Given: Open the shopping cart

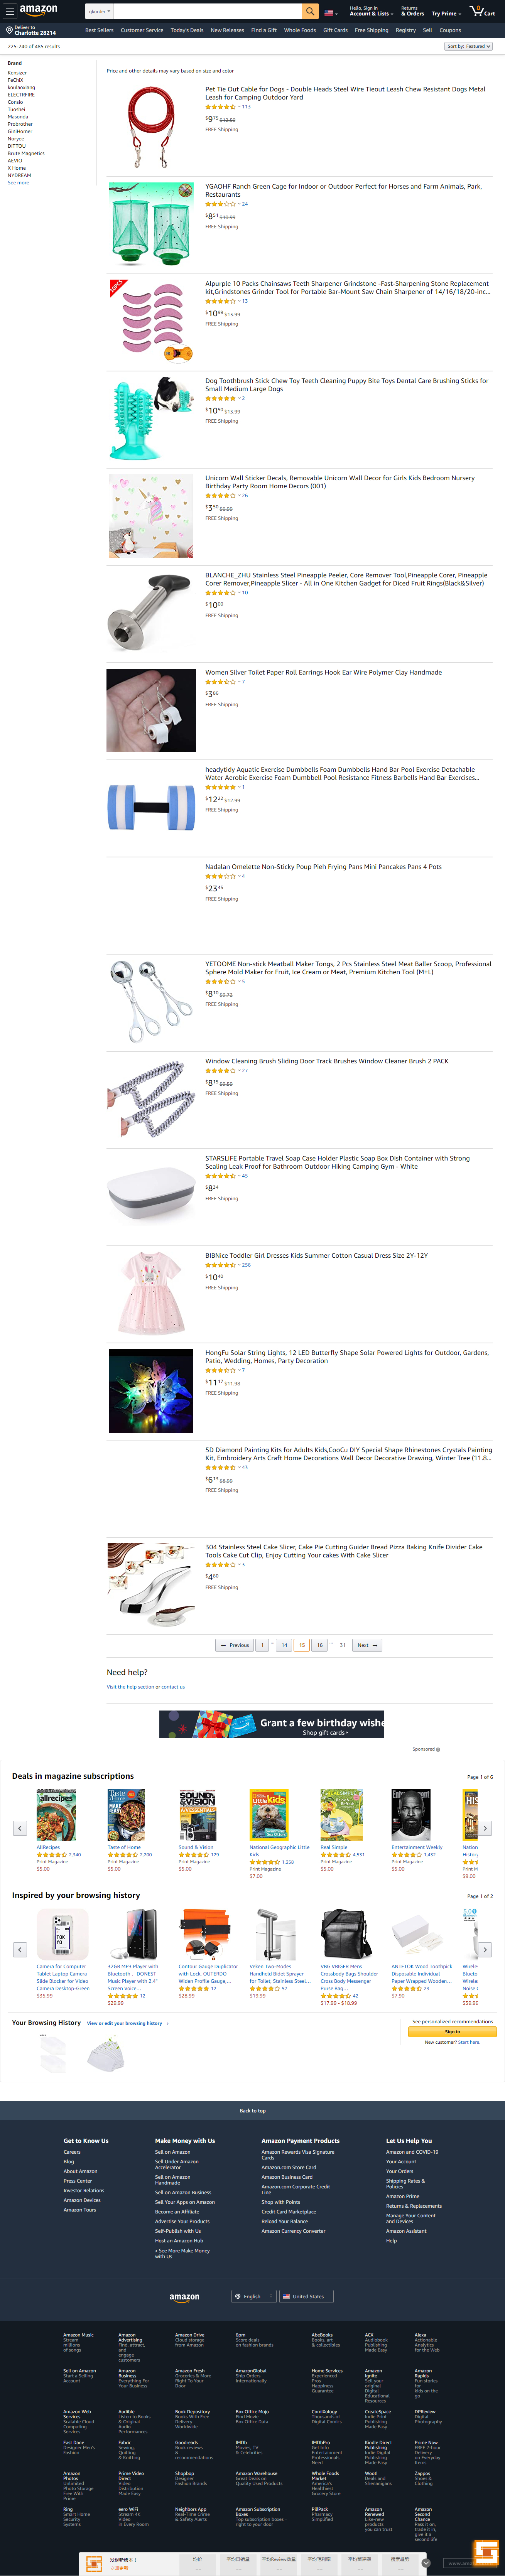Looking at the screenshot, I should 482,11.
